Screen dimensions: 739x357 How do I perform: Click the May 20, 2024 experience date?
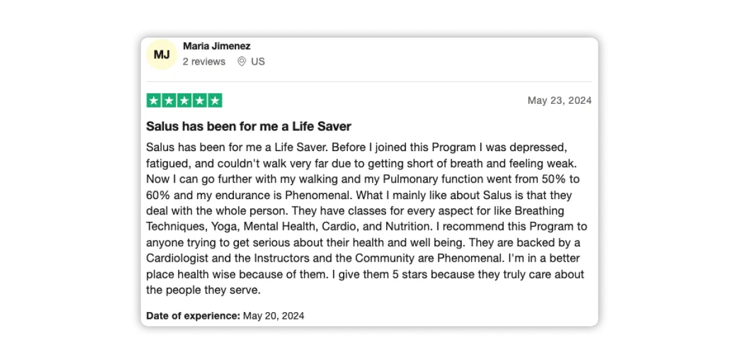tap(273, 316)
